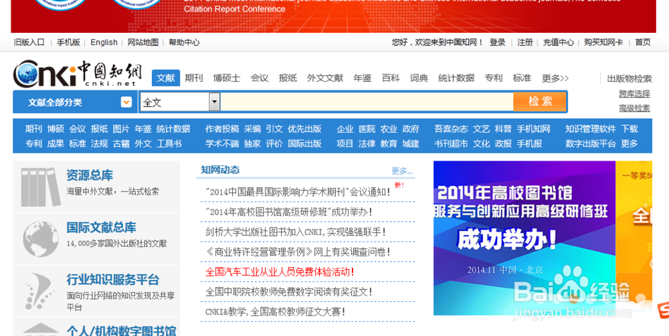The image size is (669, 336).
Task: Open 学术不端 in blue navigation
Action: tap(222, 144)
